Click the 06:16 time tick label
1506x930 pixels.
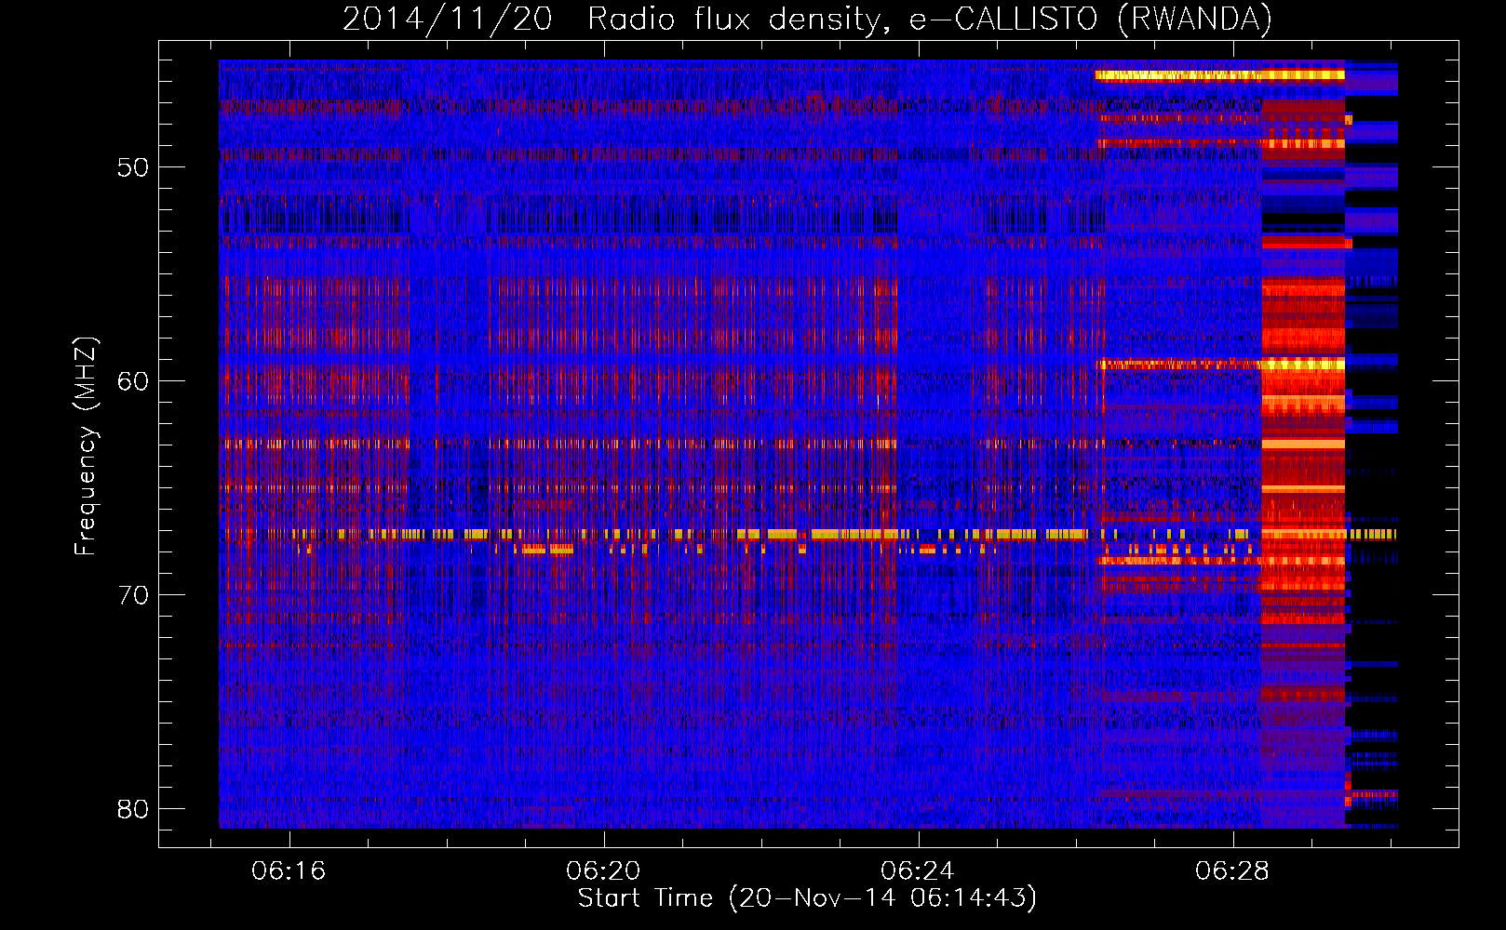click(289, 871)
